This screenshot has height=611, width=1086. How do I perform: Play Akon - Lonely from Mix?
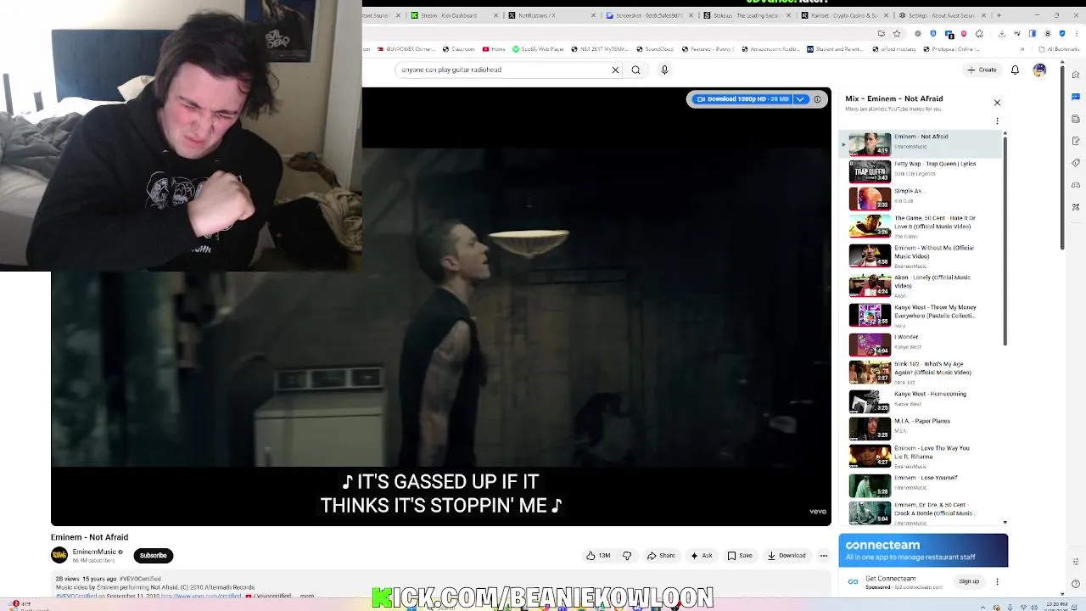click(x=921, y=284)
